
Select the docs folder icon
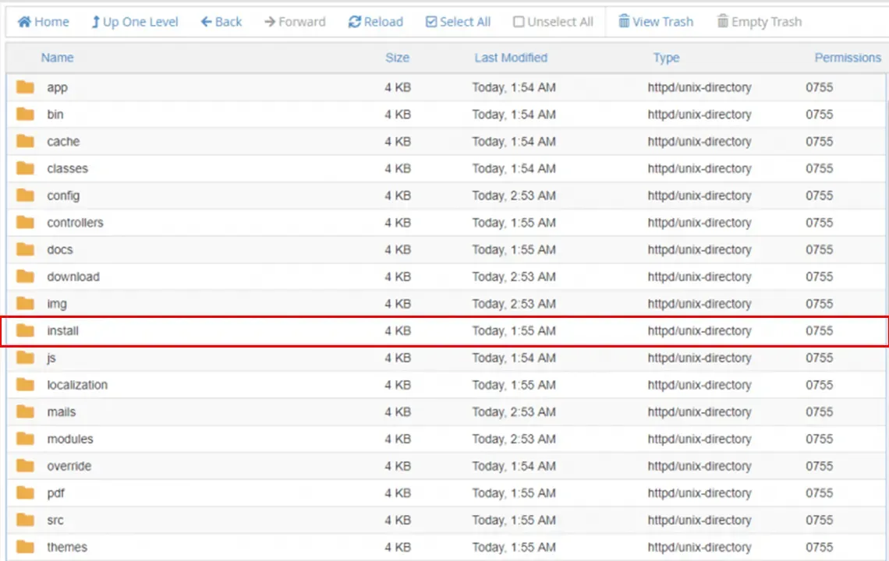25,249
